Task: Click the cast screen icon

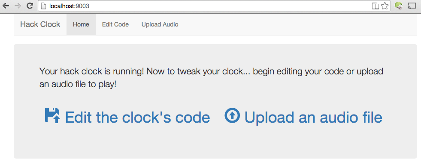Action: 411,6
